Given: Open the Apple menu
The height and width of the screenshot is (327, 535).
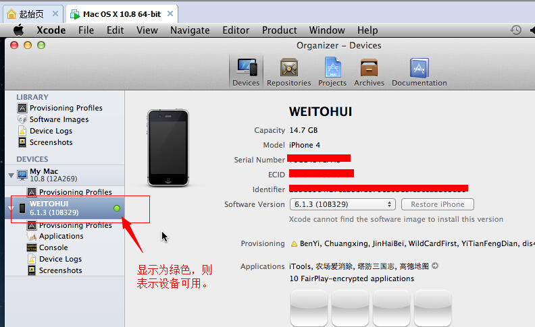Looking at the screenshot, I should 18,30.
